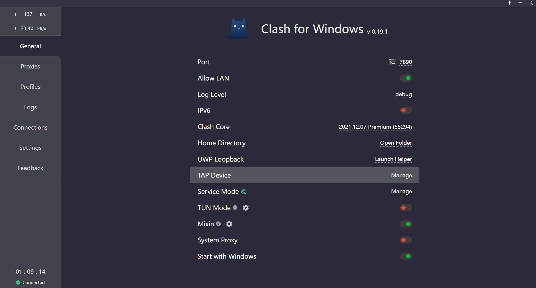
Task: Disable the Allow LAN toggle
Action: tap(406, 78)
